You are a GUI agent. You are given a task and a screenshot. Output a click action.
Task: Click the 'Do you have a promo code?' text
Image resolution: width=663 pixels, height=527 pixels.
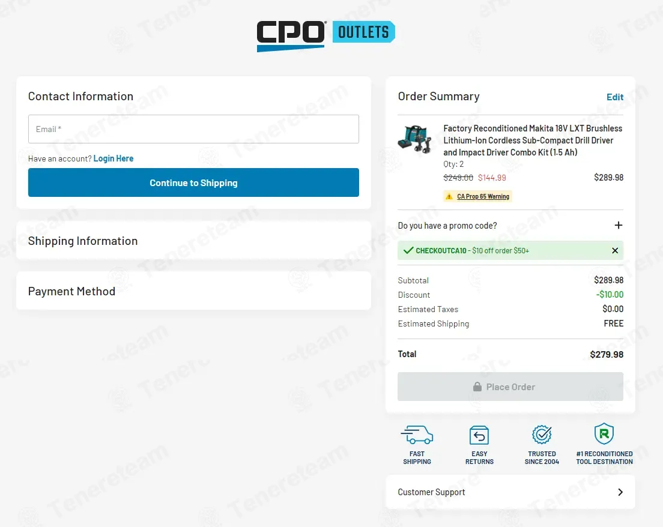pyautogui.click(x=447, y=226)
